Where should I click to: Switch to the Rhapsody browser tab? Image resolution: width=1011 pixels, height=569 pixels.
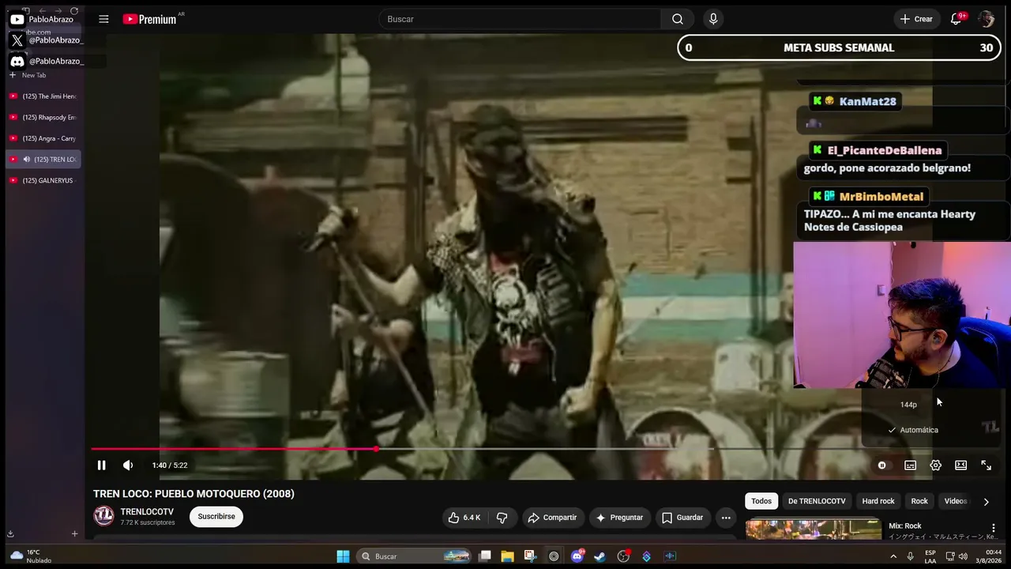pyautogui.click(x=43, y=118)
